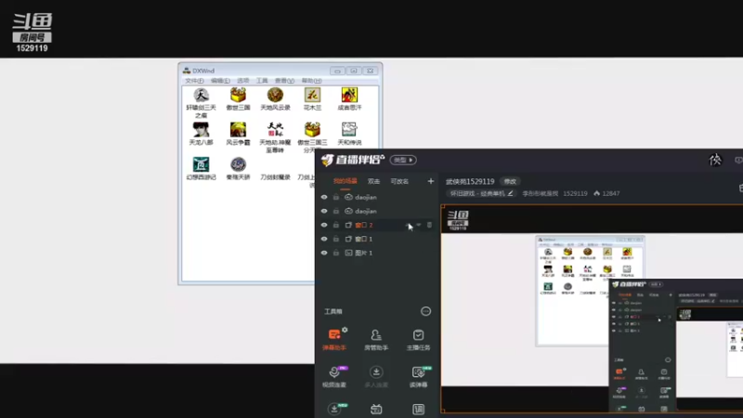Click 修改 button beside room title

[x=510, y=181]
